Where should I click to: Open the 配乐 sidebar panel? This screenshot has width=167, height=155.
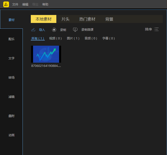click(12, 39)
